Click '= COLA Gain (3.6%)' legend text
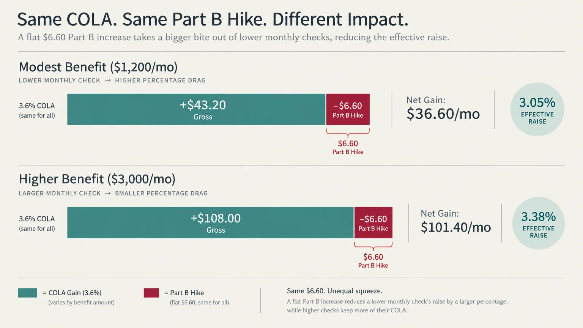Image resolution: width=583 pixels, height=328 pixels. coord(72,293)
